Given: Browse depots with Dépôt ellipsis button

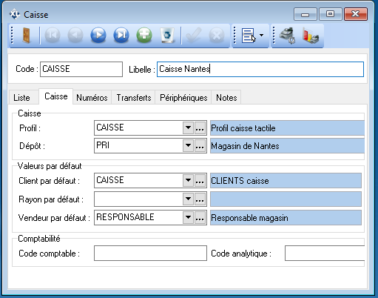Looking at the screenshot, I should pyautogui.click(x=200, y=145).
